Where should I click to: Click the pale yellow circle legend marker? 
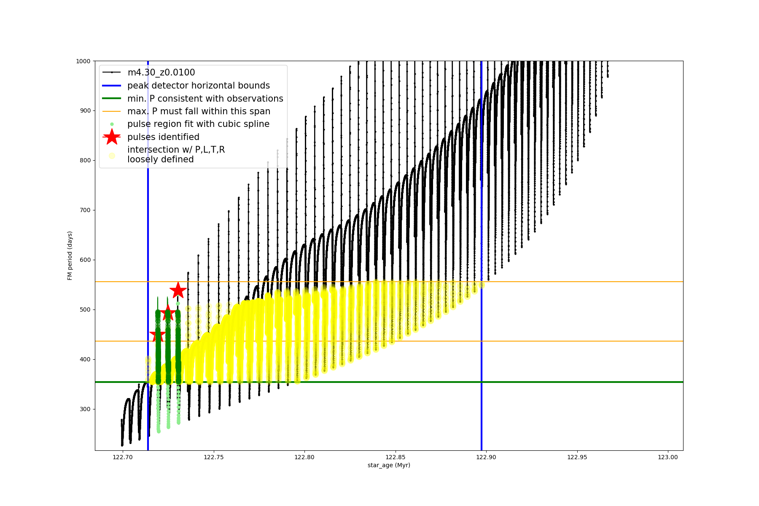pos(112,156)
